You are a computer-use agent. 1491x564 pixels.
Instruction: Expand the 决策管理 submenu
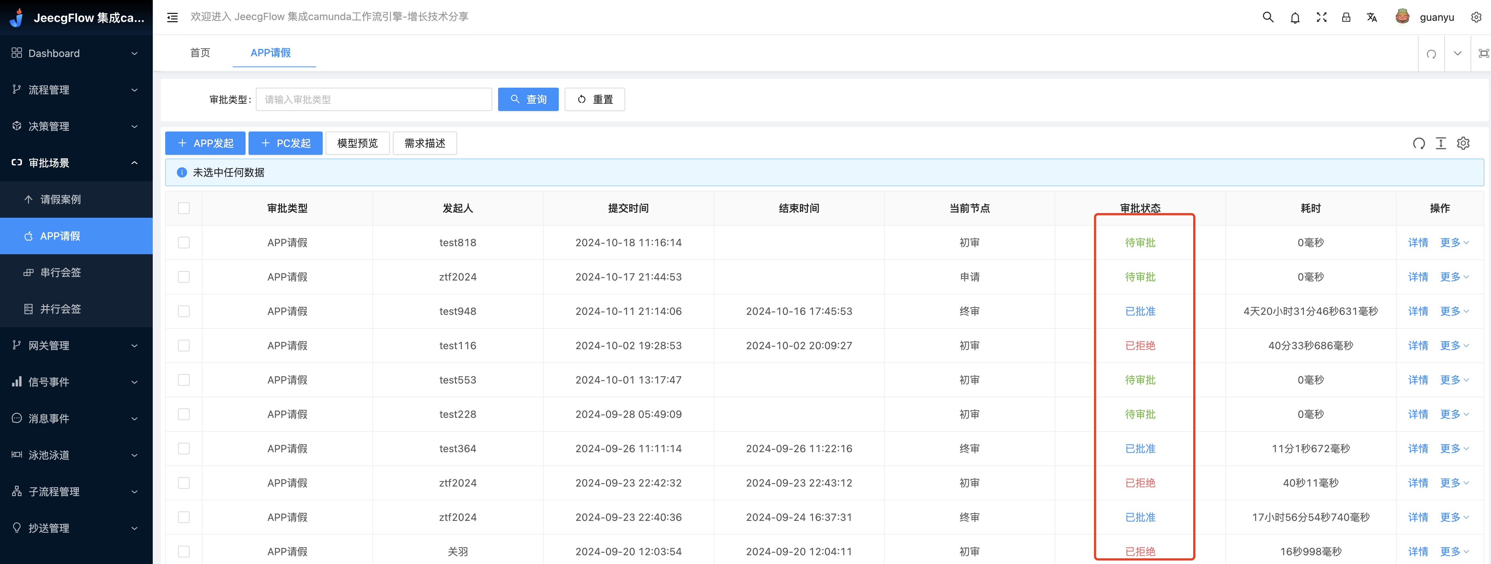point(134,126)
